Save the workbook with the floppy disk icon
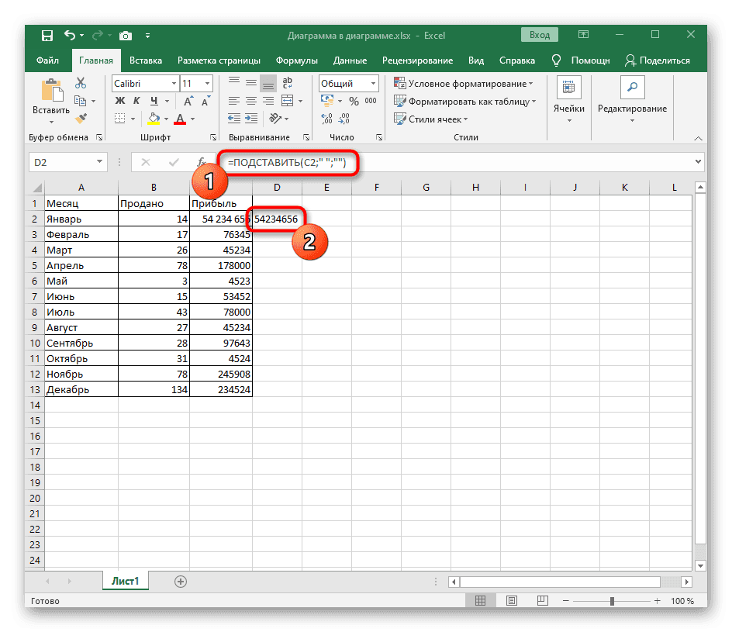This screenshot has width=732, height=632. pyautogui.click(x=47, y=36)
